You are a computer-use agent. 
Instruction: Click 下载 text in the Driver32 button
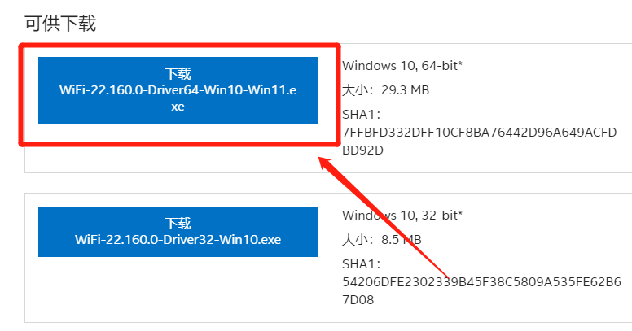[x=178, y=223]
